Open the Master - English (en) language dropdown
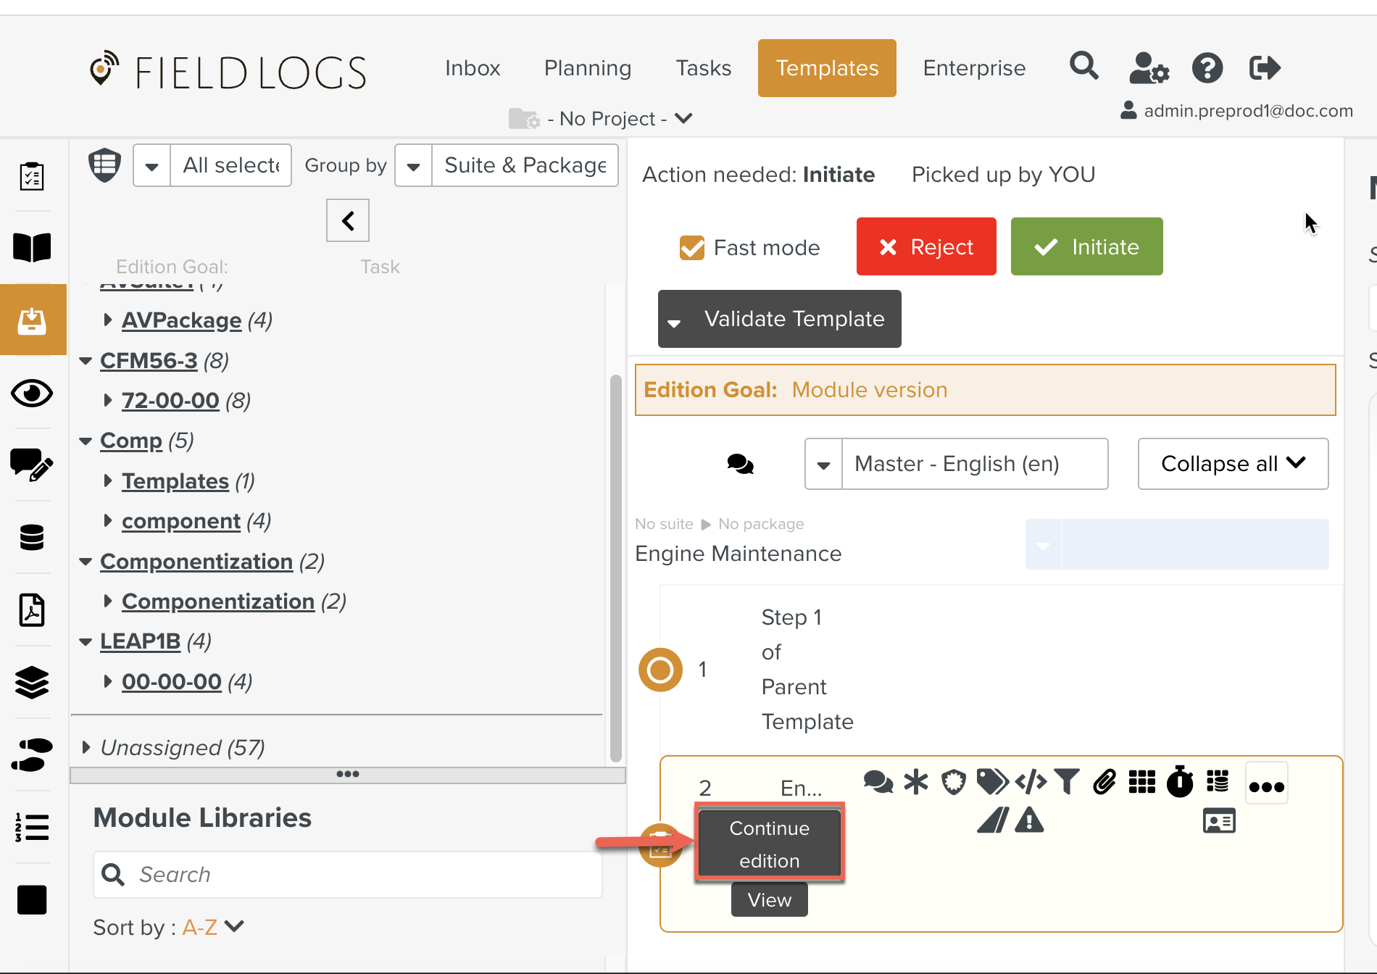The width and height of the screenshot is (1377, 974). pyautogui.click(x=956, y=464)
